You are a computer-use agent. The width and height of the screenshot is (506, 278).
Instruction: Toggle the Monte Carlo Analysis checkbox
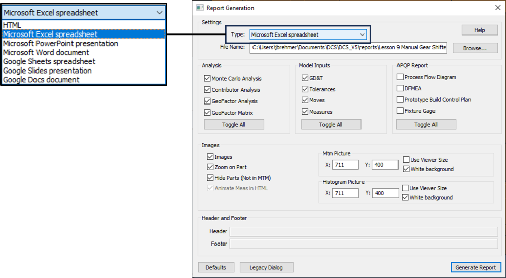click(x=207, y=79)
